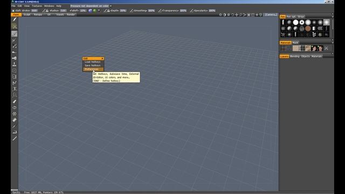Image resolution: width=345 pixels, height=194 pixels.
Task: Click the zoom magnifier icon in viewport bar
Action: coord(241,15)
